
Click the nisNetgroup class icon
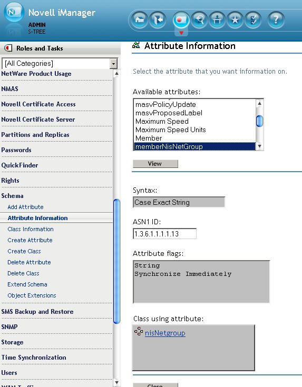click(139, 331)
